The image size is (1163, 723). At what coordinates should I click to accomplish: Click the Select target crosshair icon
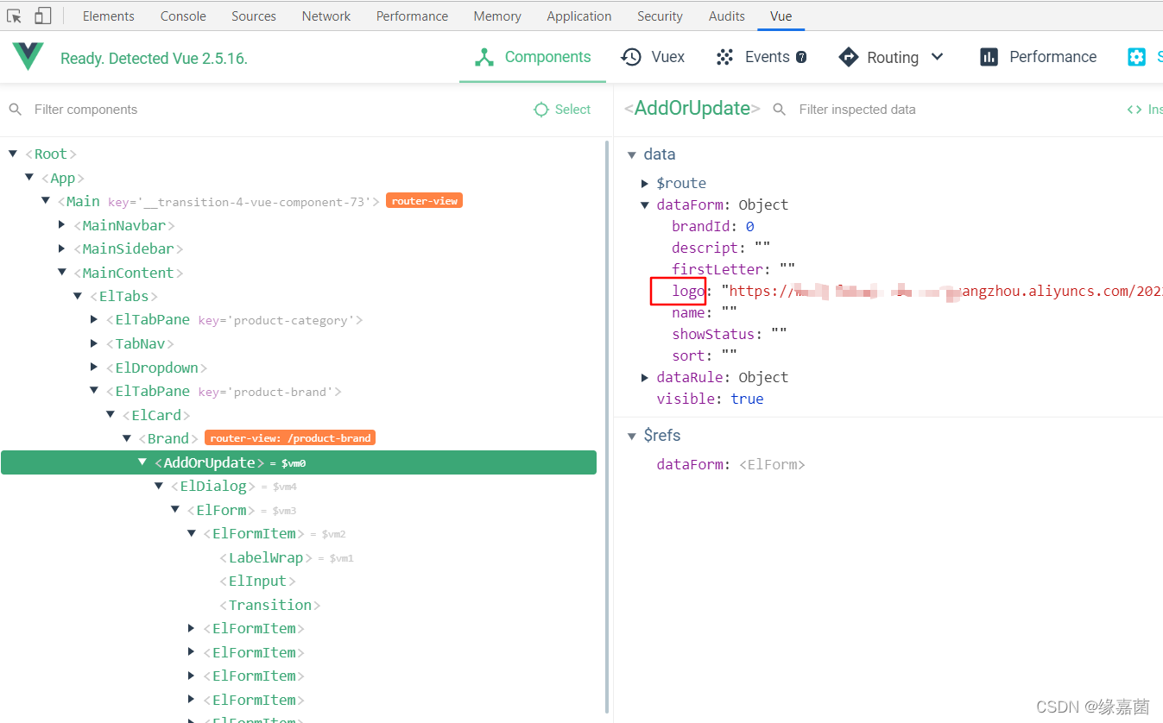pyautogui.click(x=541, y=110)
